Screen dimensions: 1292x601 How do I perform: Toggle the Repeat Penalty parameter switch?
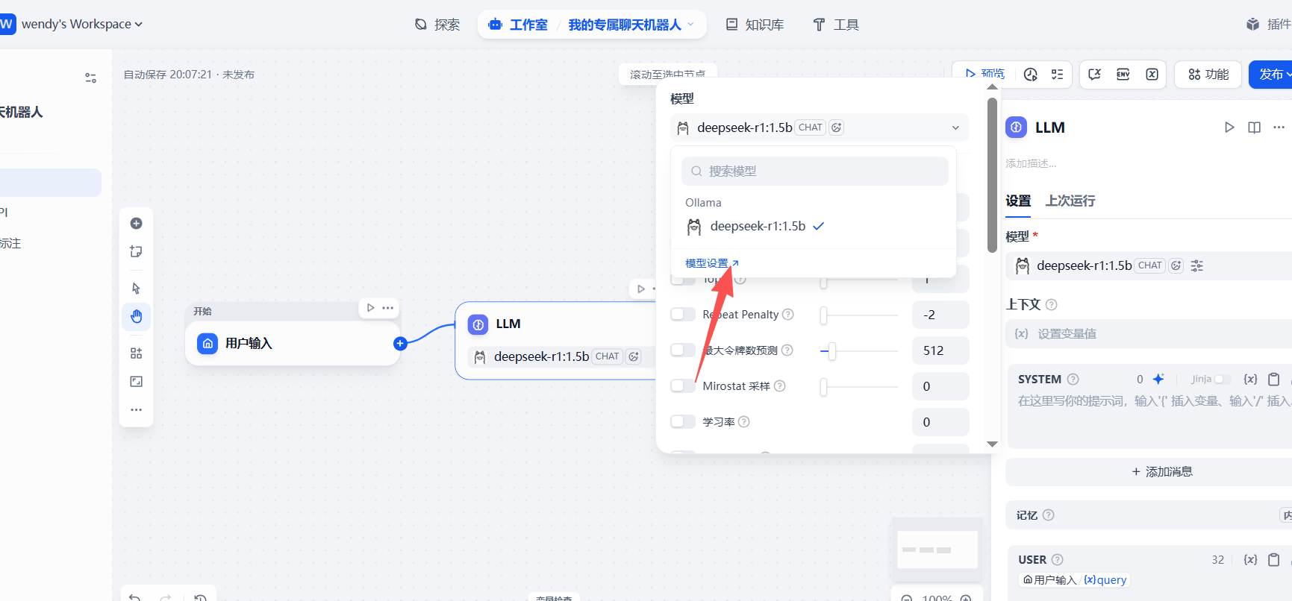point(683,315)
